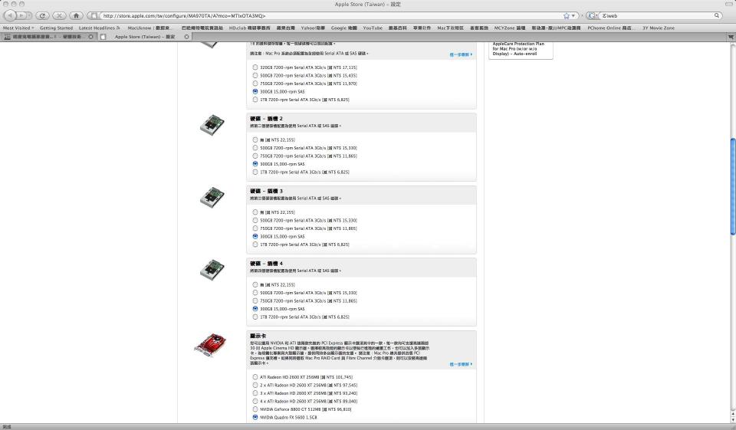Expand the tab list arrow at far right

coord(730,37)
